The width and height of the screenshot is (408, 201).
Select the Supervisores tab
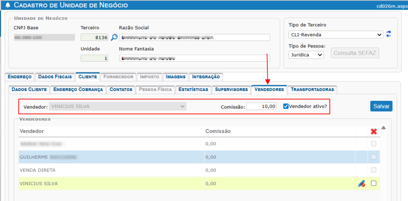click(x=231, y=89)
